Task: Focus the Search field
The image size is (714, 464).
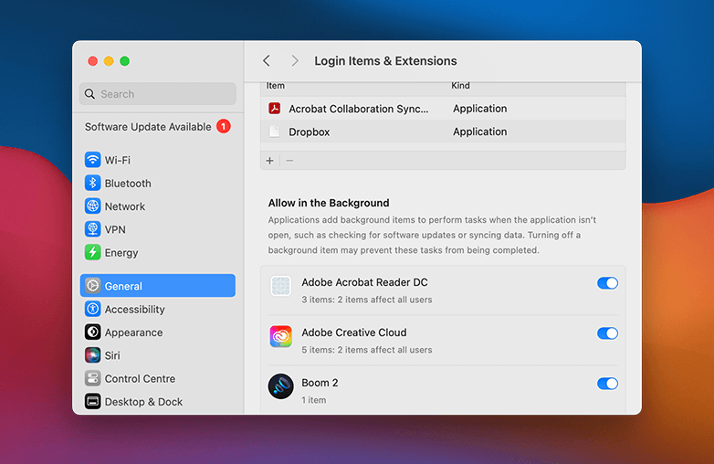Action: point(158,94)
